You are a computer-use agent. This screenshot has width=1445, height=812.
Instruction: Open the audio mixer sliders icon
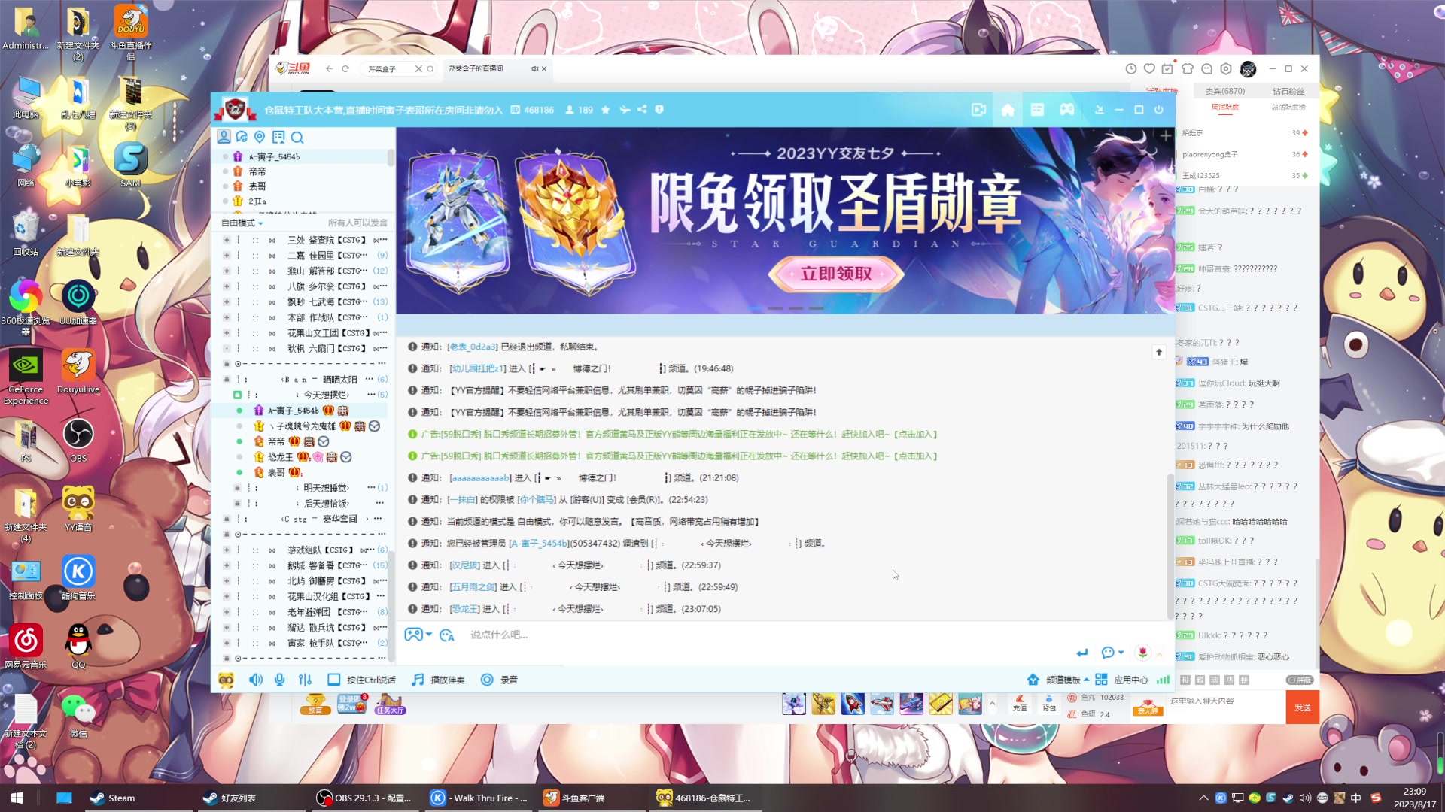click(304, 679)
